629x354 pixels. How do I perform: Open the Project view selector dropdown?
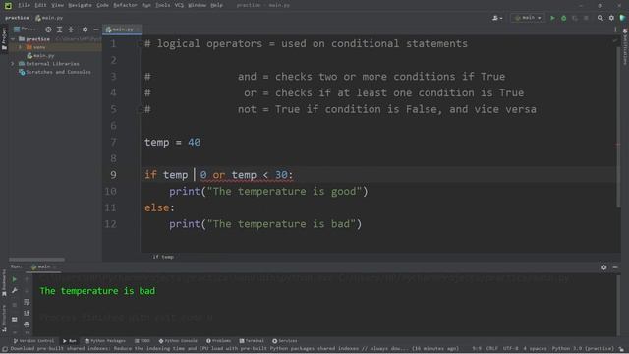[25, 29]
